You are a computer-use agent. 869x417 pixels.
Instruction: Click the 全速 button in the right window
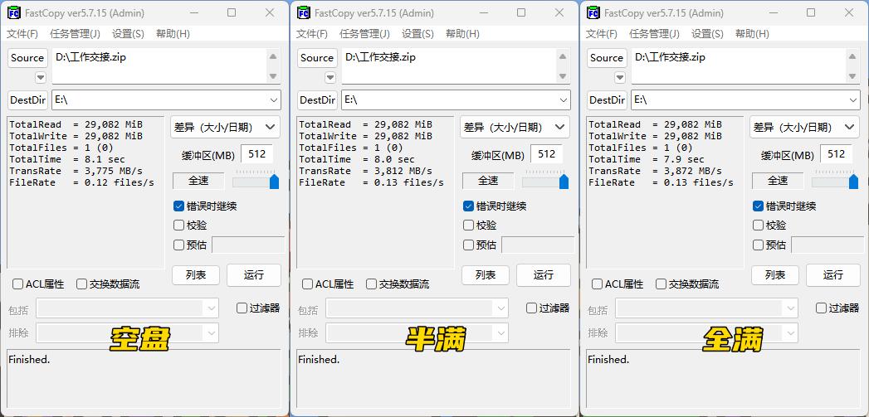click(778, 181)
